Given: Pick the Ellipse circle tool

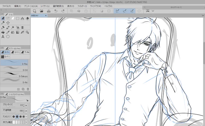Looking at the screenshot, I should coord(8,37).
